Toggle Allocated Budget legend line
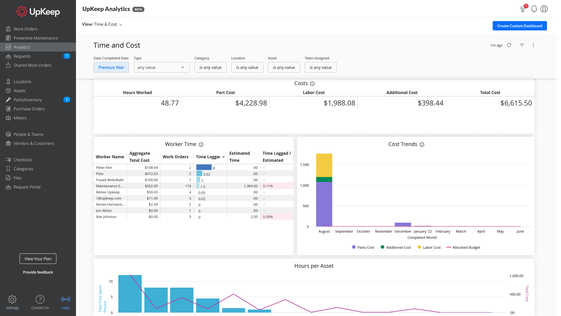The image size is (561, 316). 463,248
